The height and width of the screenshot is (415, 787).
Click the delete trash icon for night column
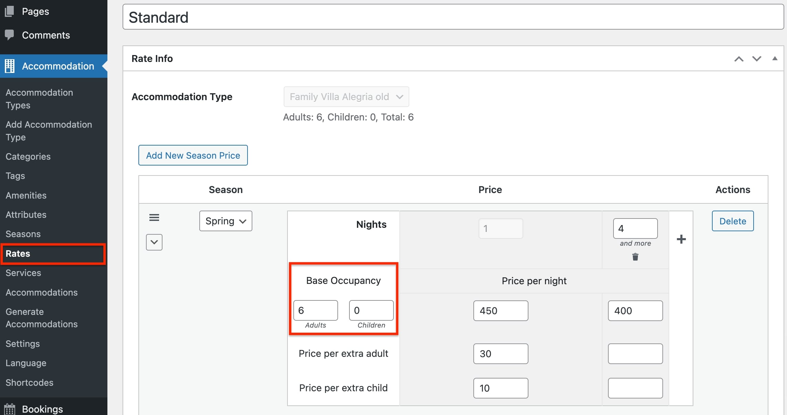[635, 256]
